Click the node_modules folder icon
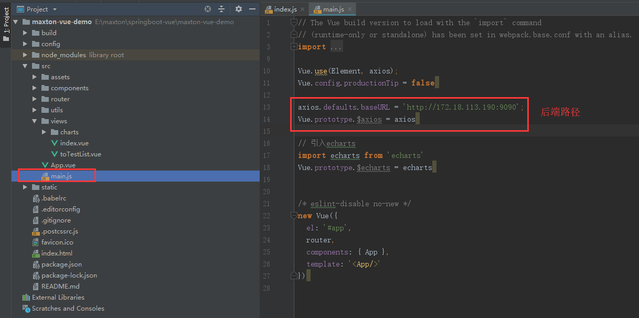Screen dimensions: 639x318 pos(36,55)
